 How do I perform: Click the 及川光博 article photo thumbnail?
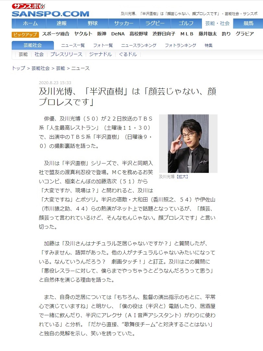coord(188,144)
